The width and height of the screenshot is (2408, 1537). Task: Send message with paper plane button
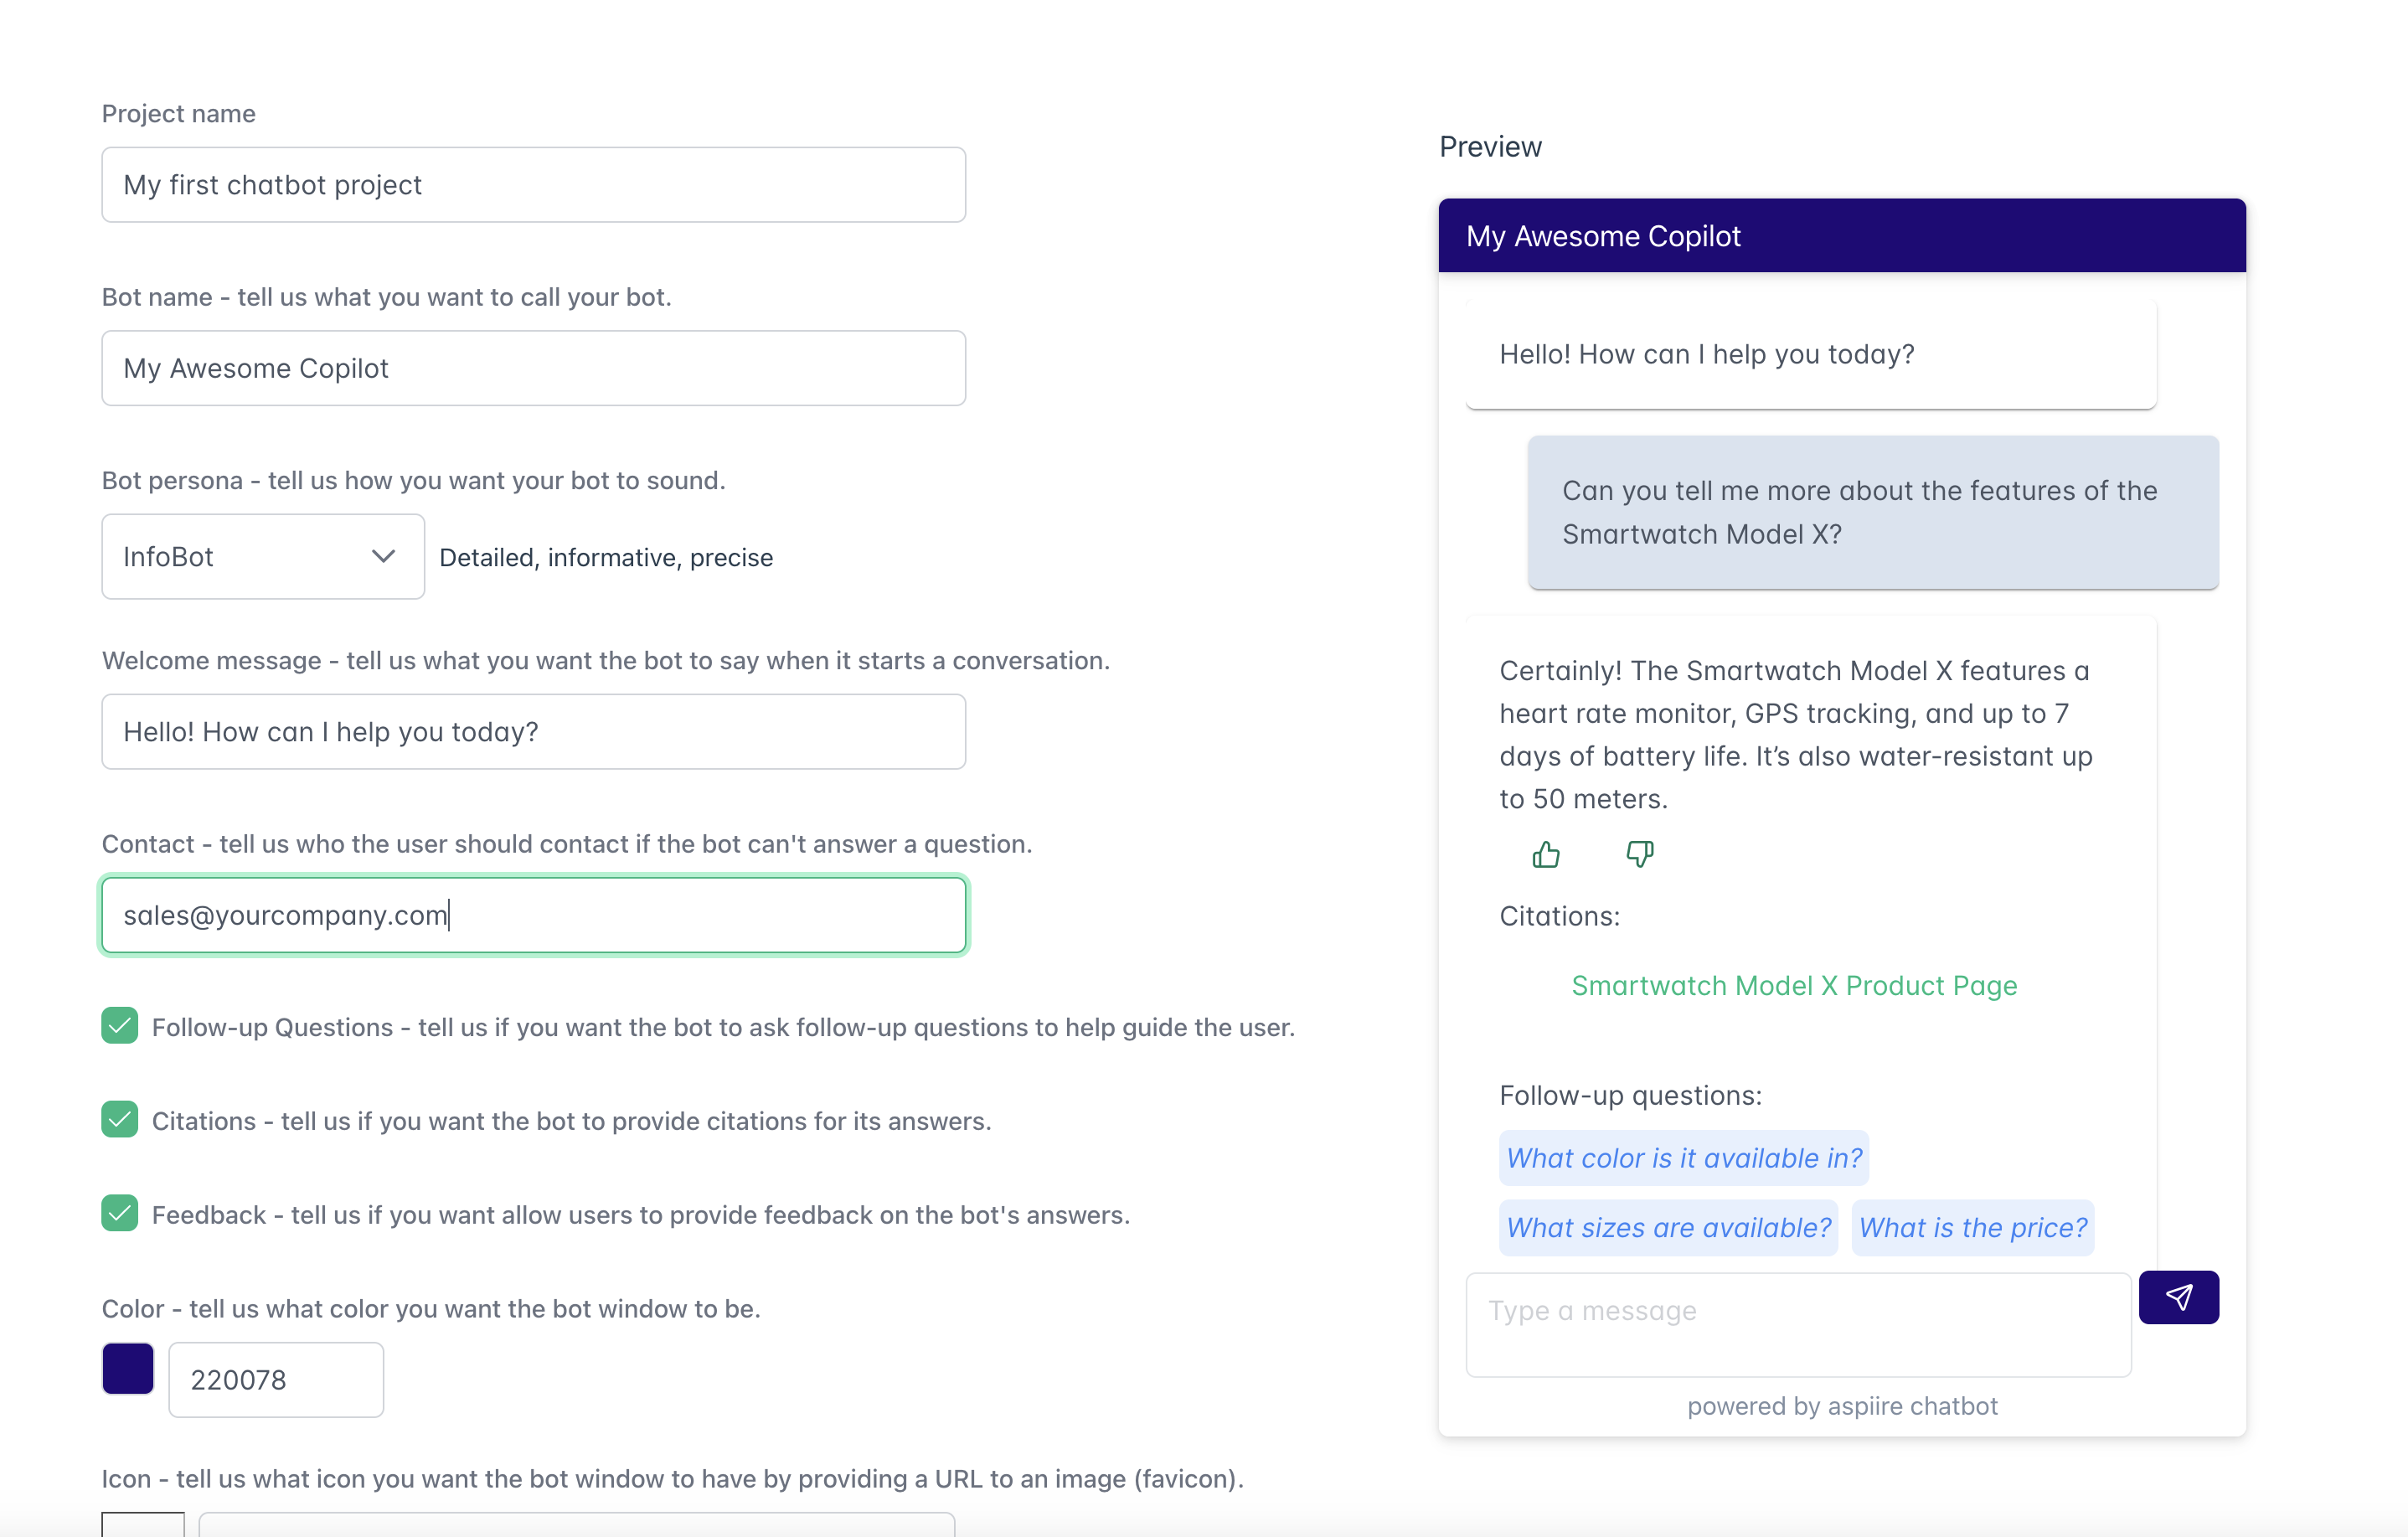[2179, 1297]
